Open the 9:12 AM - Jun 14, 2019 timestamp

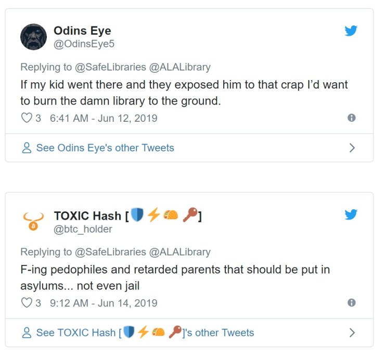(x=103, y=302)
